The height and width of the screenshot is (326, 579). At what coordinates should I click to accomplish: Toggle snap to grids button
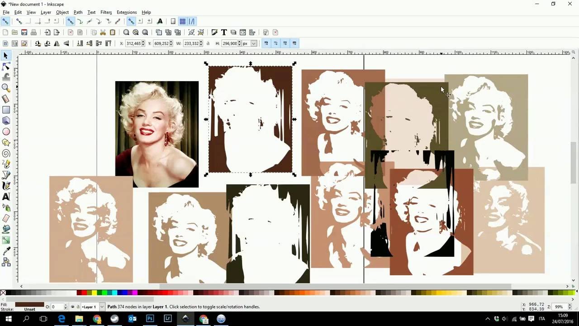(x=182, y=21)
